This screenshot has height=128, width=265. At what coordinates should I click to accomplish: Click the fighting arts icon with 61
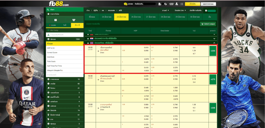(x=48, y=115)
